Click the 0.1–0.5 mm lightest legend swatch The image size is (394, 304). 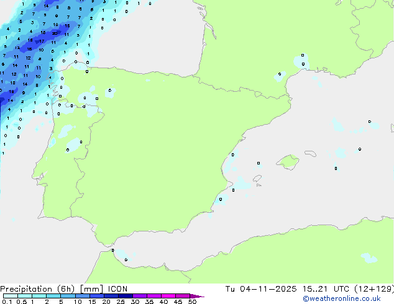click(11, 296)
